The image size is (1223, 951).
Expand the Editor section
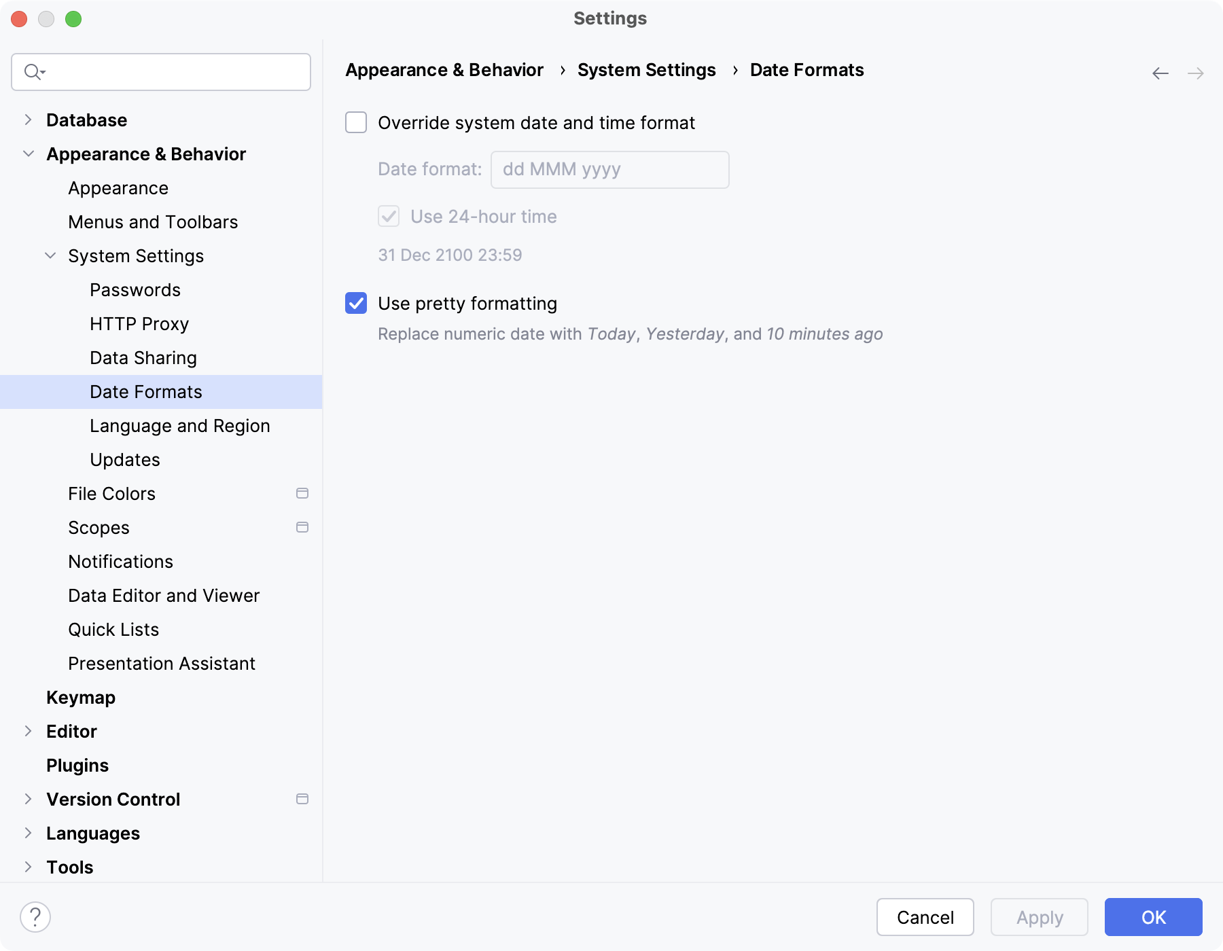28,731
